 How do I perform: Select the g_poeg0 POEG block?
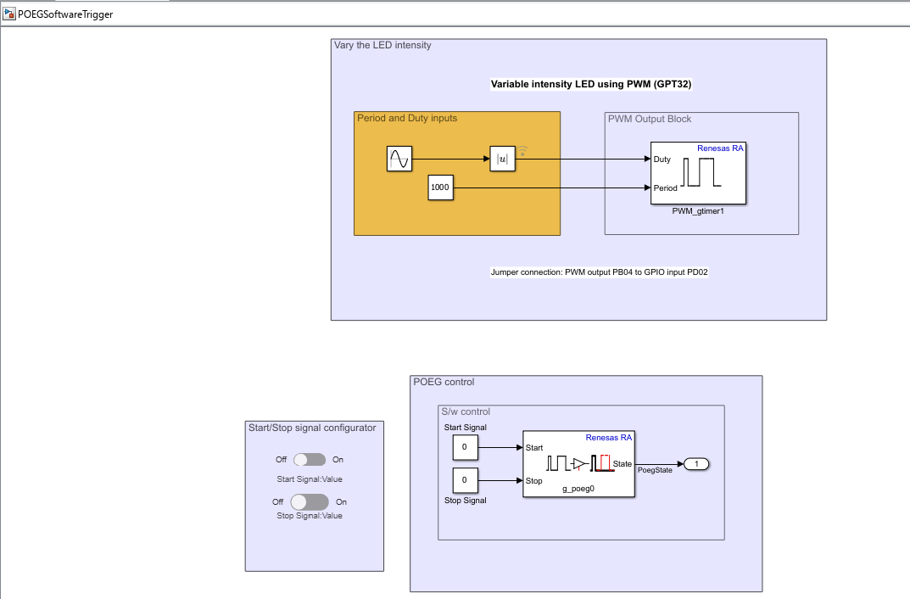[x=578, y=464]
